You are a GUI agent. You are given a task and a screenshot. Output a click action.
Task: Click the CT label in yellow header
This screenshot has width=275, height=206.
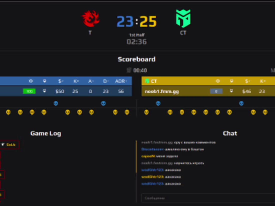(154, 81)
